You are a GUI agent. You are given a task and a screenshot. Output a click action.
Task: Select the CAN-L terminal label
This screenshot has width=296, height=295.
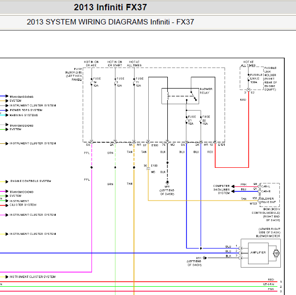coord(266,186)
